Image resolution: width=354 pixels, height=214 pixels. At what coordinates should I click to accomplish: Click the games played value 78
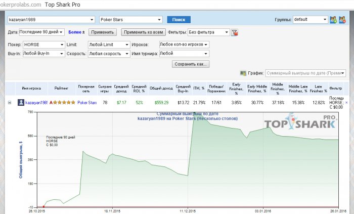click(105, 103)
